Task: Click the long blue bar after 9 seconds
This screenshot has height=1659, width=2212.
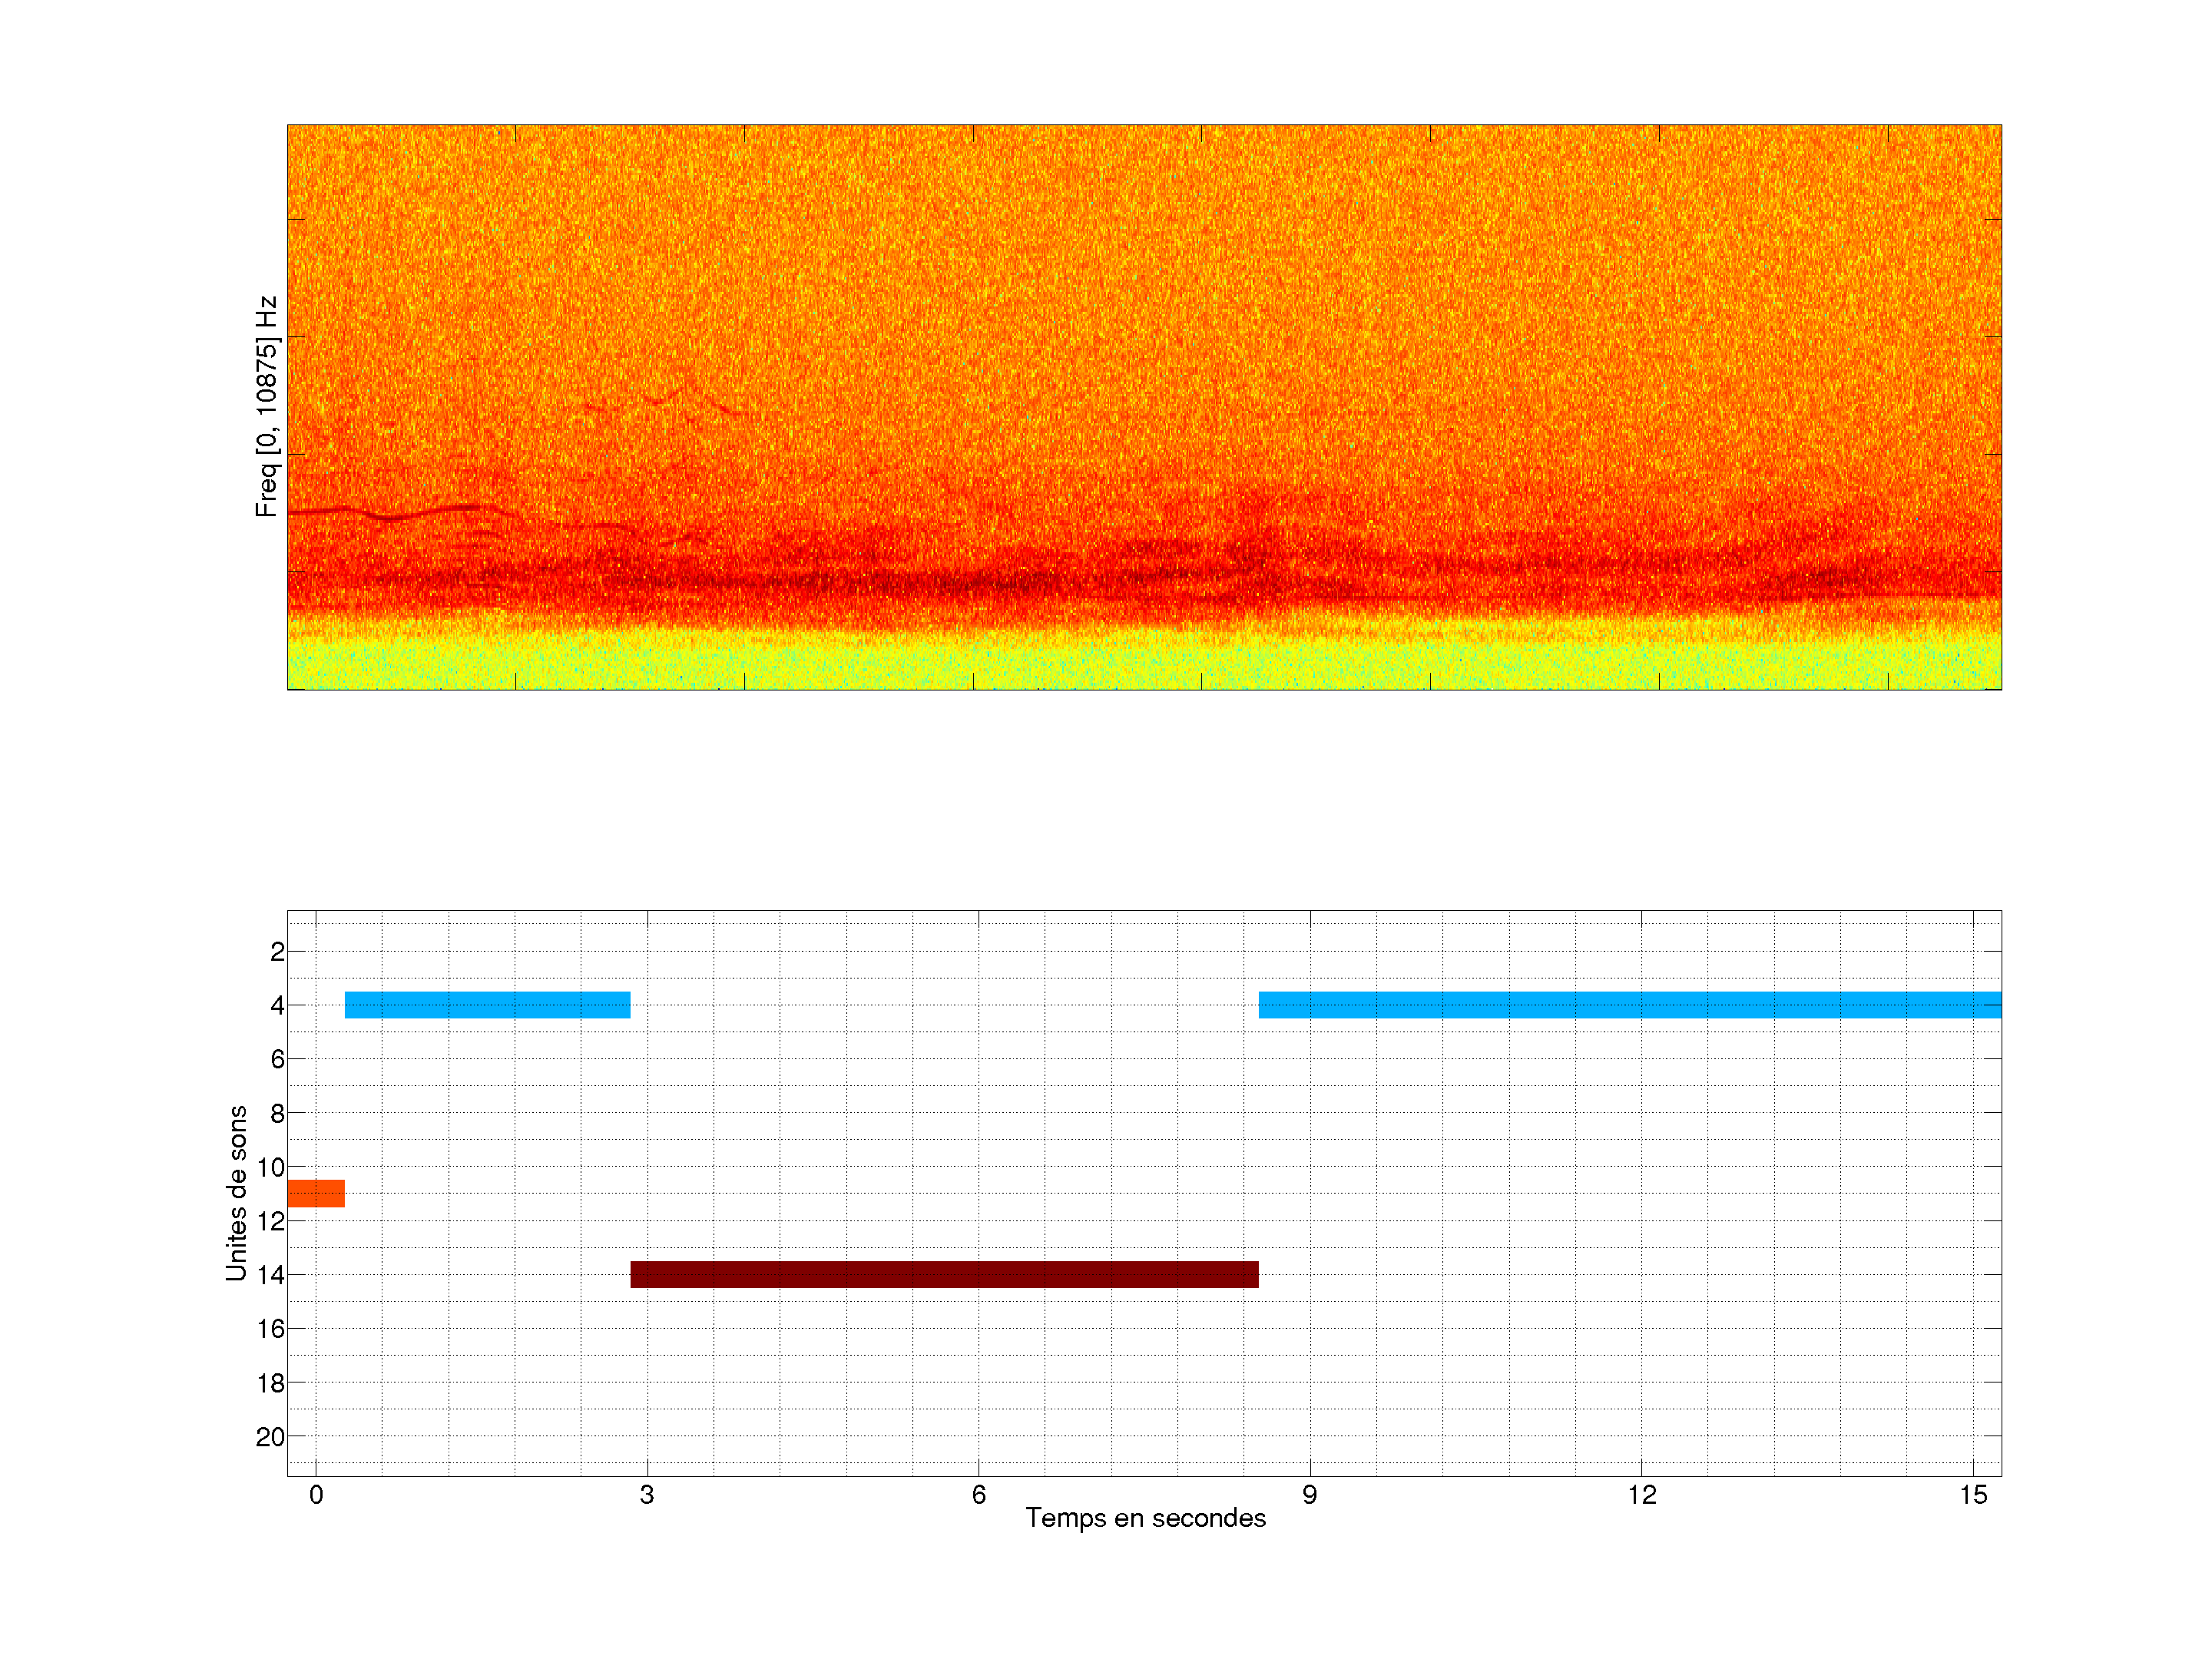Action: click(1629, 1004)
